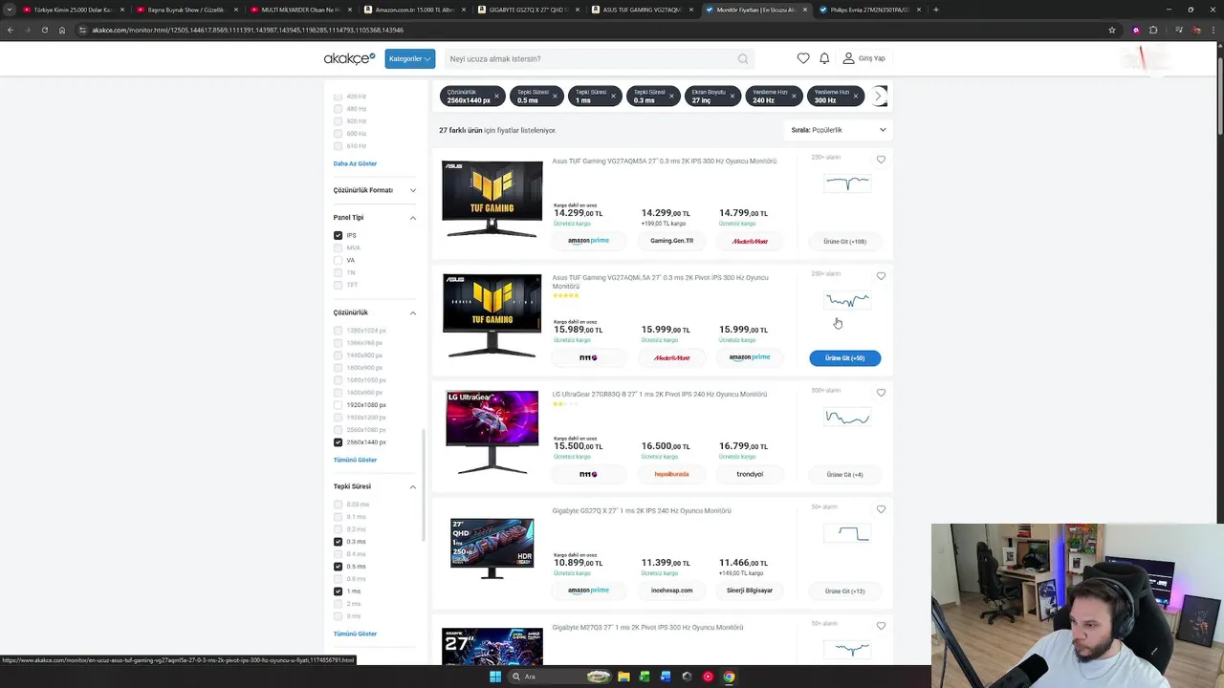Collapse the Tepki Süresi filter section
Image resolution: width=1224 pixels, height=688 pixels.
375,486
